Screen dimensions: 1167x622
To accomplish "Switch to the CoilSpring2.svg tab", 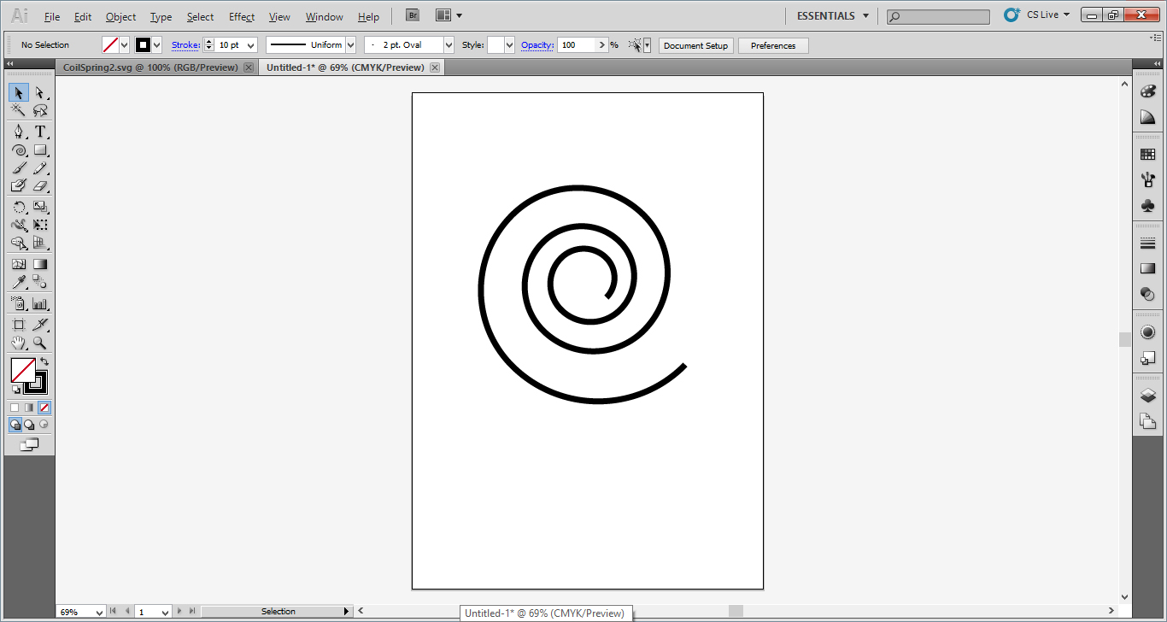I will pyautogui.click(x=150, y=67).
